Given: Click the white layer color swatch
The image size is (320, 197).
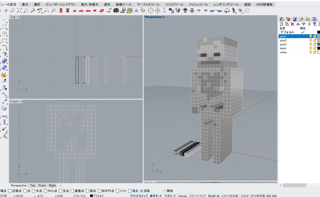Looking at the screenshot, I should point(318,53).
